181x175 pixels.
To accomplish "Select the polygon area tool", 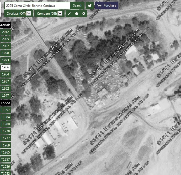I will 77,14.
